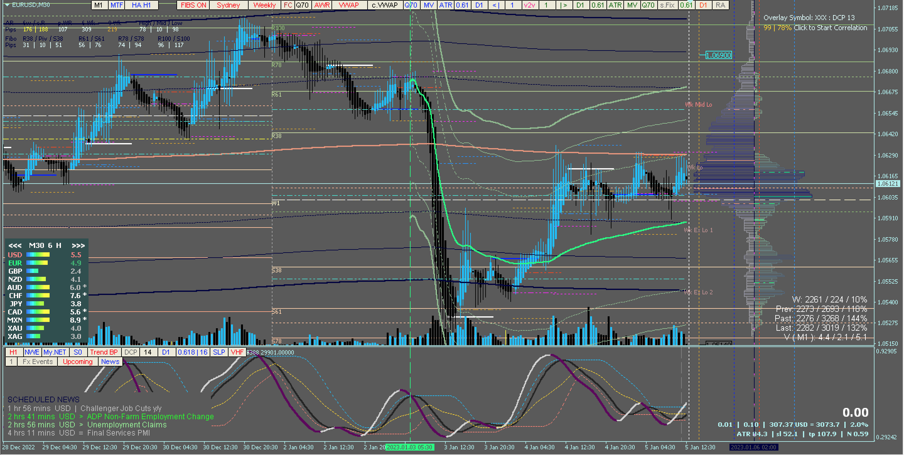Click 'Click to Start Correlation' text
The image size is (904, 455).
click(830, 28)
